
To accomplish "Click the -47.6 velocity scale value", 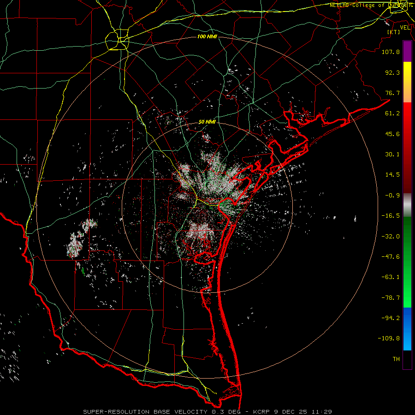I will (x=391, y=257).
